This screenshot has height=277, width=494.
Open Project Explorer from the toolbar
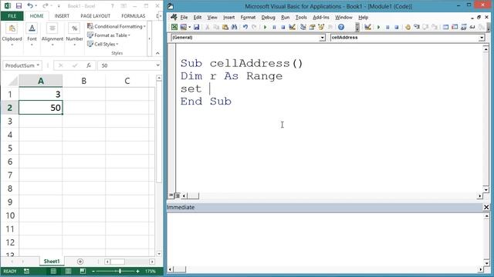click(x=303, y=28)
